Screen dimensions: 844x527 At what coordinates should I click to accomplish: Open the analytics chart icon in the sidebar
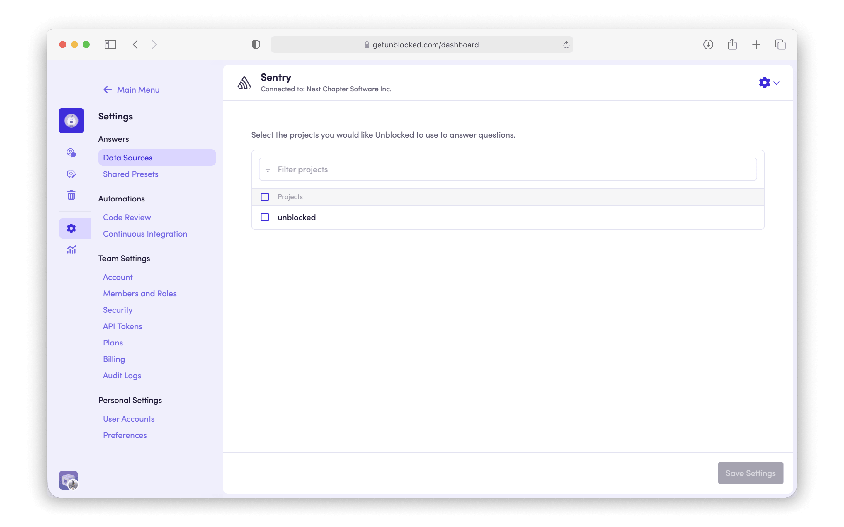(x=71, y=249)
